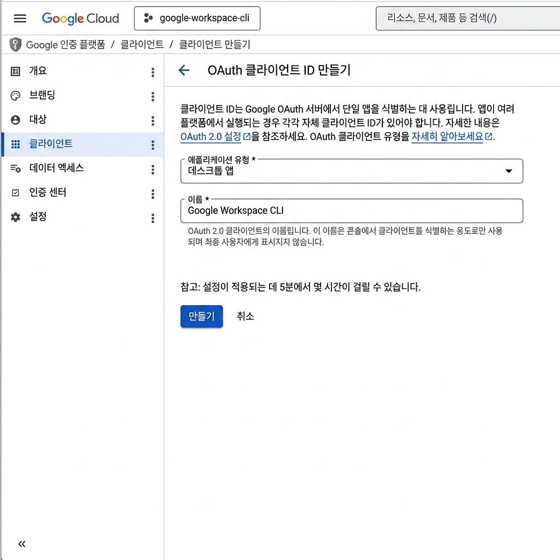Click the 클라이언트 grid icon
This screenshot has height=560, width=560.
(15, 144)
